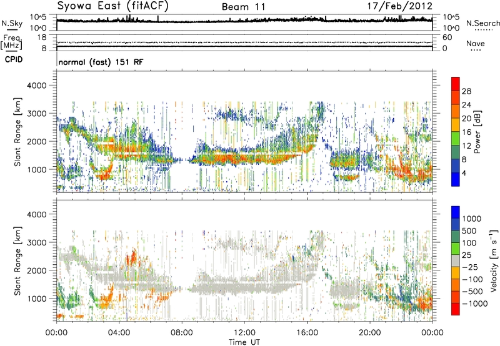Click the '18' left tick of frequency panel

point(42,37)
